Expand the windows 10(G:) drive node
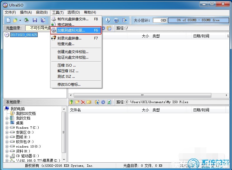 click(x=7, y=146)
